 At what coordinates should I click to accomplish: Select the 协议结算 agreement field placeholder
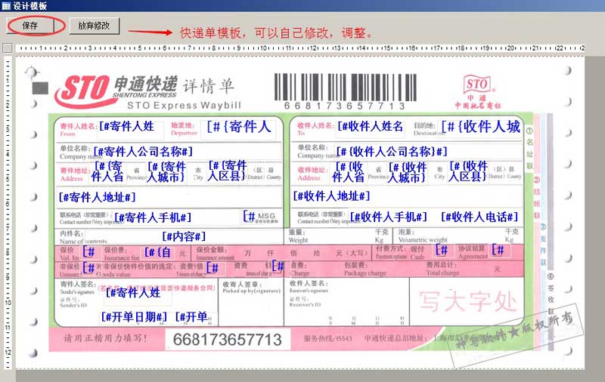coord(498,250)
